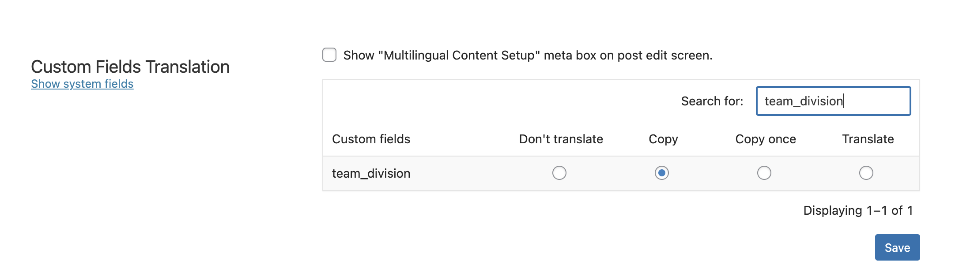Click the team_division field name in table row
974x276 pixels.
pos(371,174)
